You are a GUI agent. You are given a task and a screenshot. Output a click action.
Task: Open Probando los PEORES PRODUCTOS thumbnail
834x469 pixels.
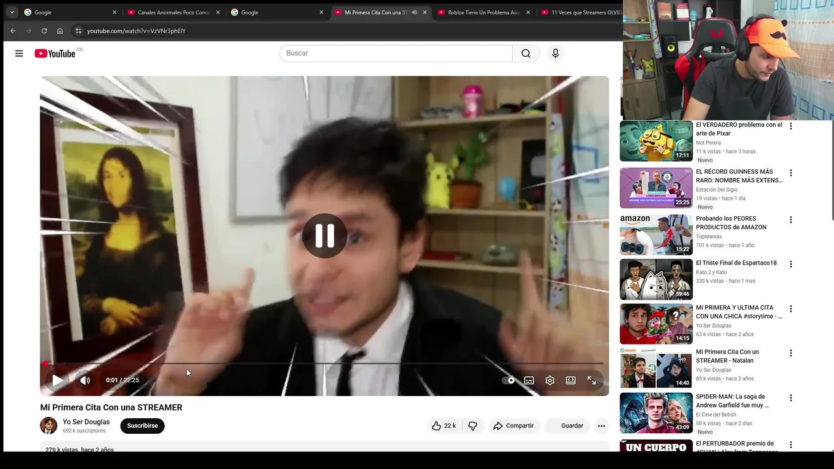[x=656, y=234]
